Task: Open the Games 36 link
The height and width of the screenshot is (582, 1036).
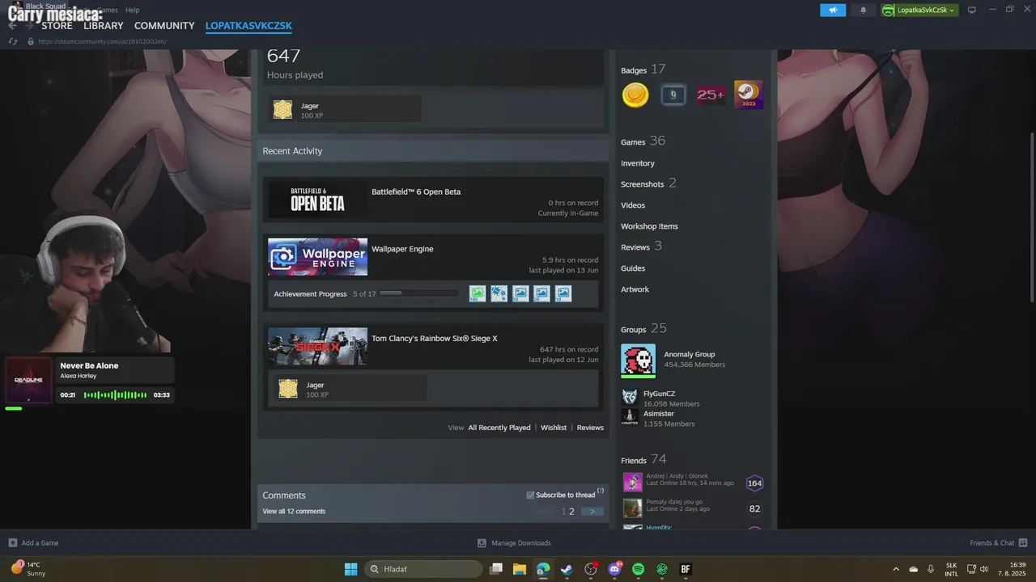Action: [x=643, y=141]
